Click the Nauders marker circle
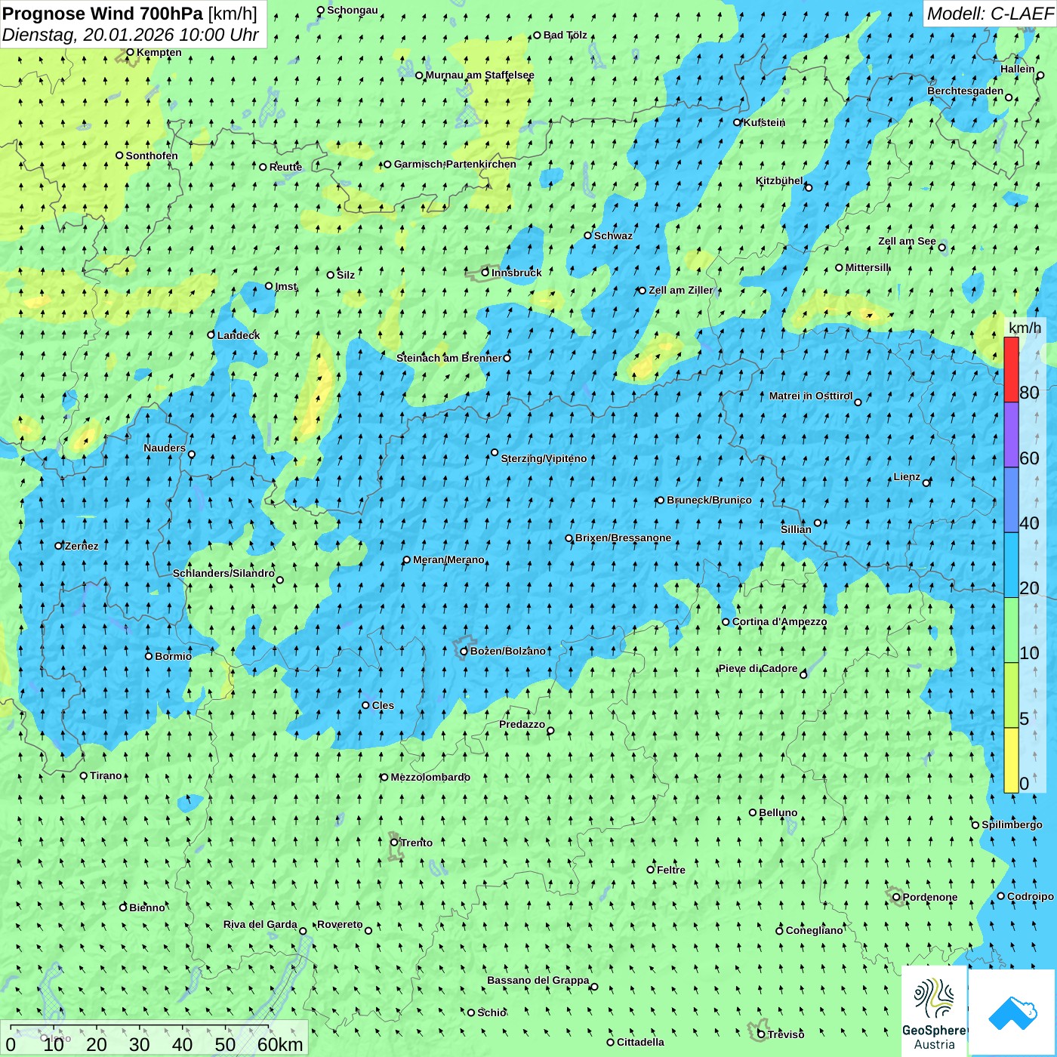Image resolution: width=1057 pixels, height=1057 pixels. pos(192,455)
